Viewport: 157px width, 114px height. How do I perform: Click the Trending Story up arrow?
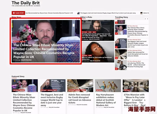coord(145,19)
